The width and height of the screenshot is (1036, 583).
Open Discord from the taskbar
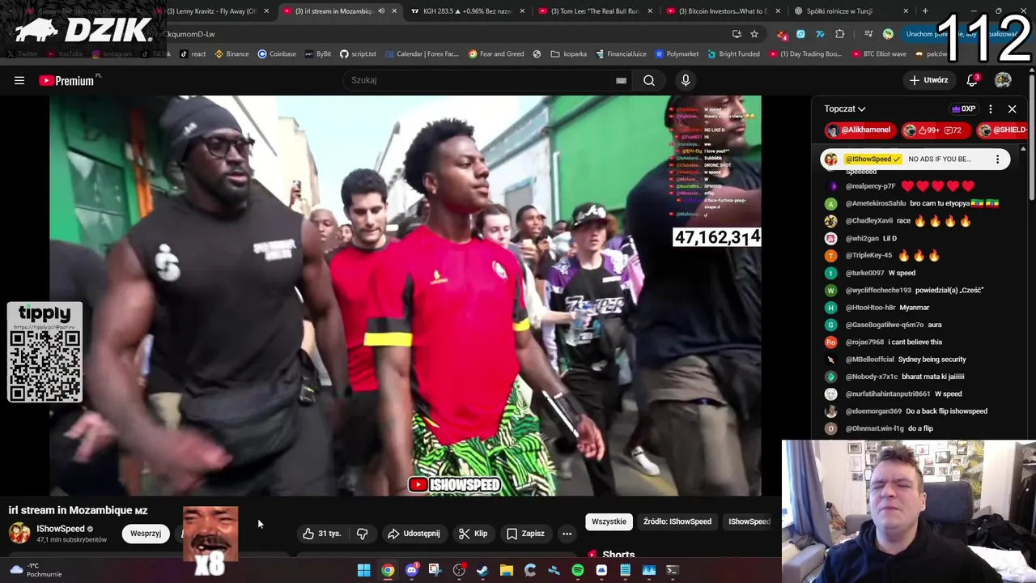[x=412, y=570]
